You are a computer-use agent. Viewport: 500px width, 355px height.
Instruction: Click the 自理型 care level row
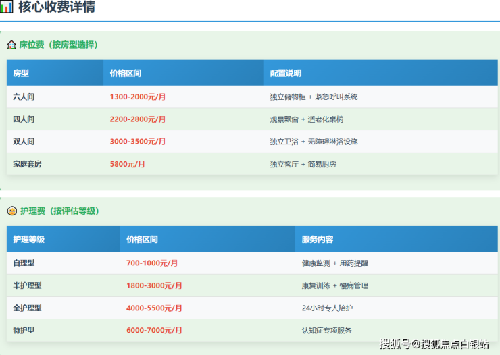(x=24, y=263)
